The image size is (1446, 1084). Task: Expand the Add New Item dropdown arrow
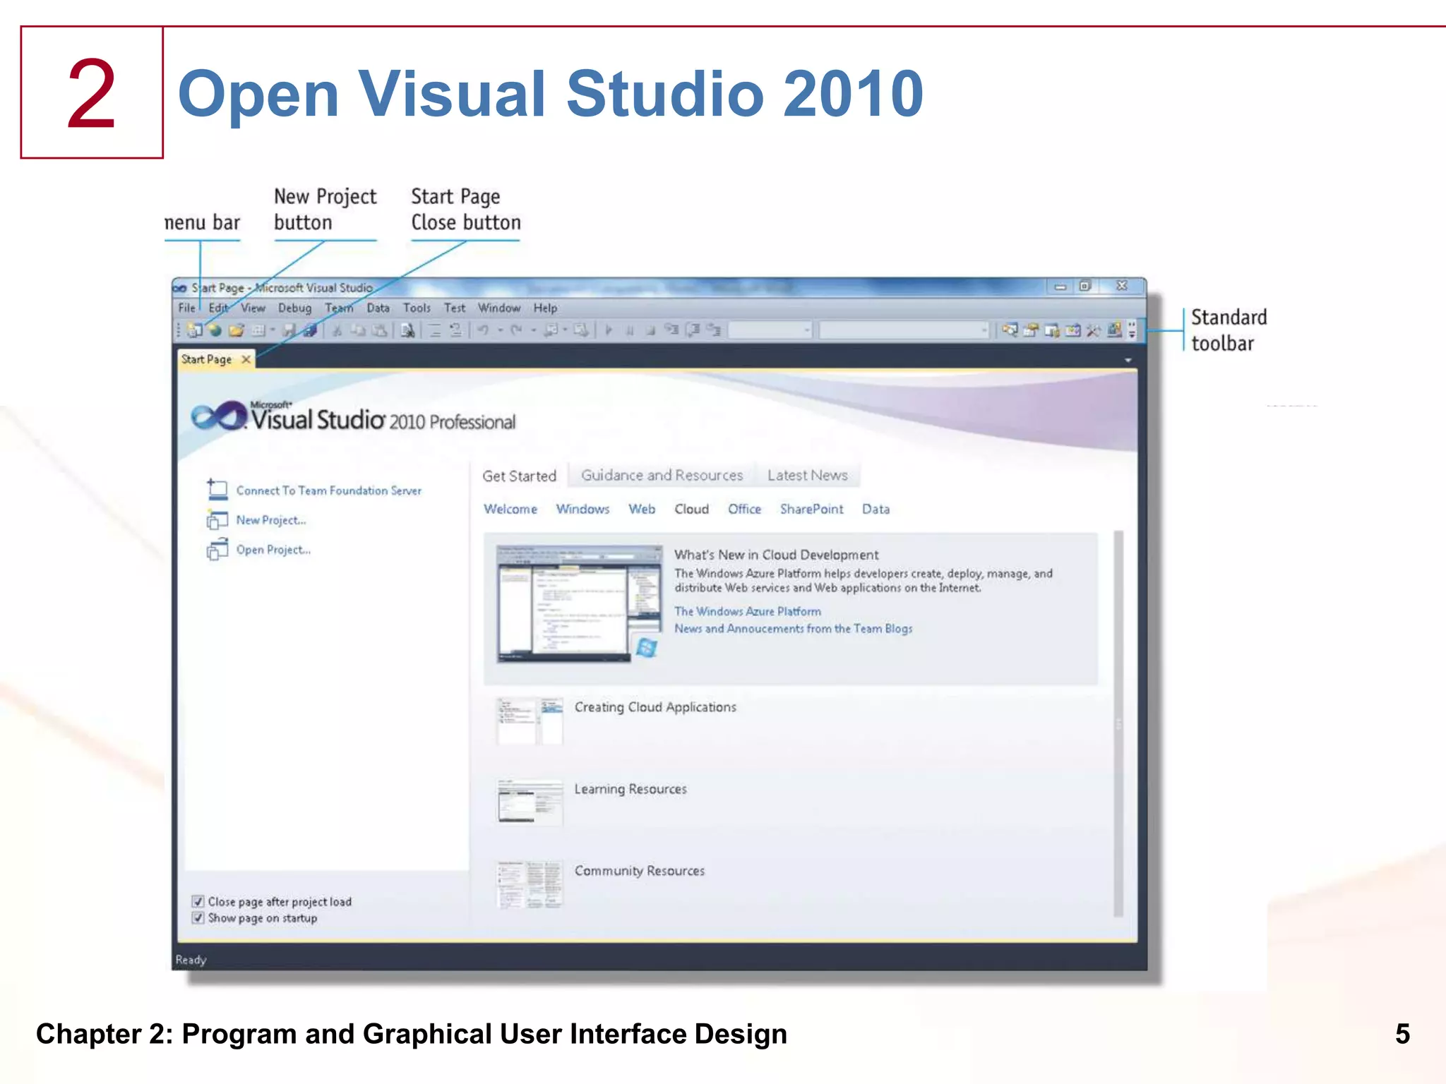tap(273, 330)
